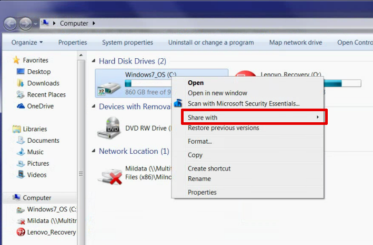Open OneDrive in the sidebar
The image size is (373, 245).
(x=41, y=106)
